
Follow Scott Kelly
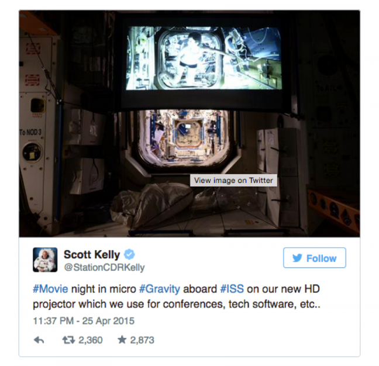click(315, 258)
